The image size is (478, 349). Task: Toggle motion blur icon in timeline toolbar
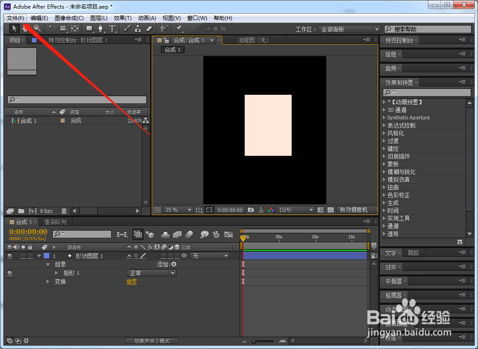click(189, 234)
